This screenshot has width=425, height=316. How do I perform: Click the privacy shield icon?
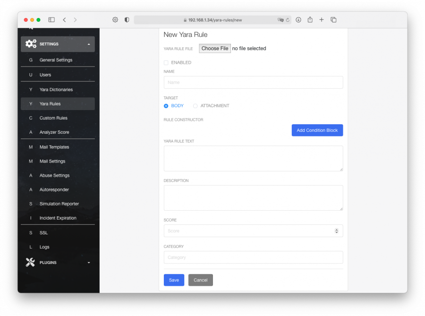tap(127, 20)
